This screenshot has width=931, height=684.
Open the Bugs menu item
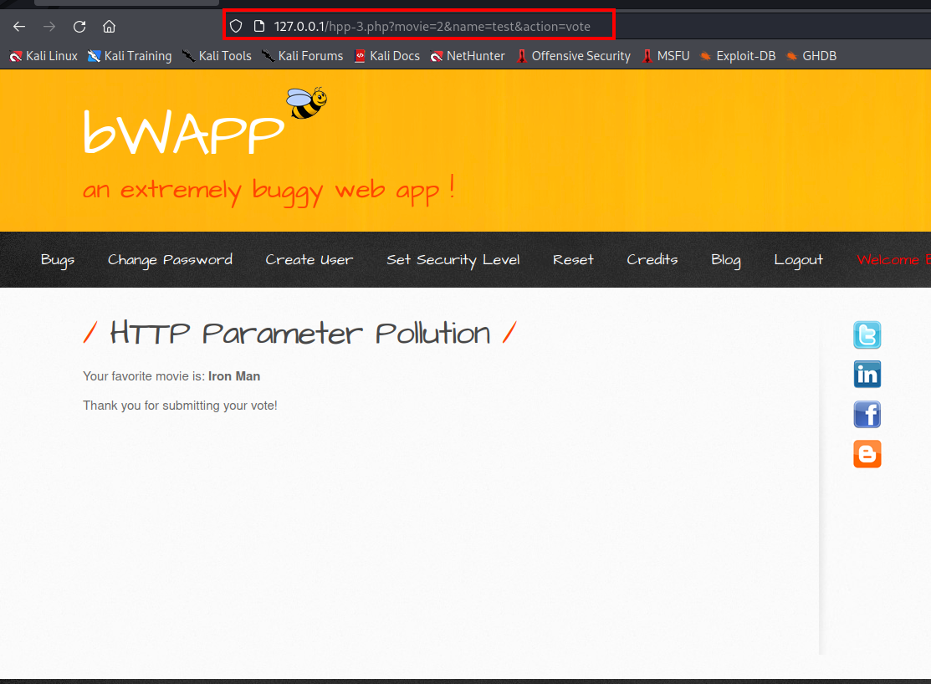(x=58, y=259)
